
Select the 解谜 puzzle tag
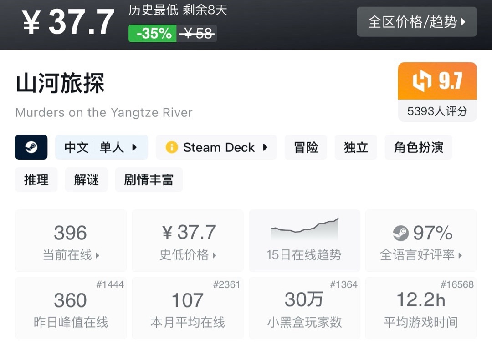(86, 179)
